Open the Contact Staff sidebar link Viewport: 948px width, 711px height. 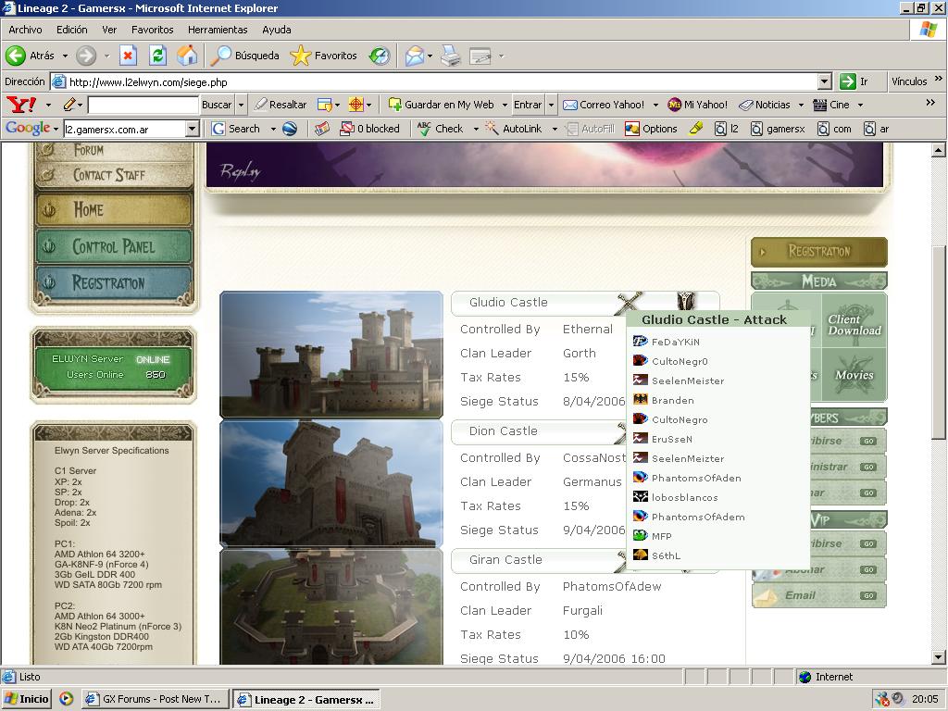(109, 175)
